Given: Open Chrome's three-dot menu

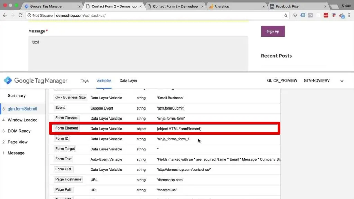Looking at the screenshot, I should pyautogui.click(x=350, y=15).
